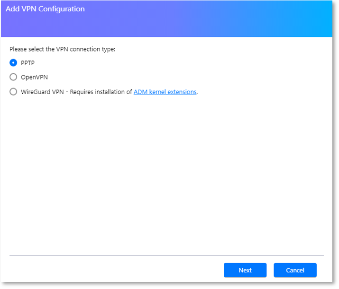Click the WireGuard VPN label text
This screenshot has height=289, width=339.
pyautogui.click(x=42, y=92)
